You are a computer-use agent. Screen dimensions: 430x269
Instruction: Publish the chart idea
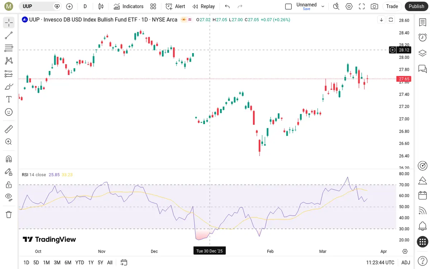coord(416,6)
